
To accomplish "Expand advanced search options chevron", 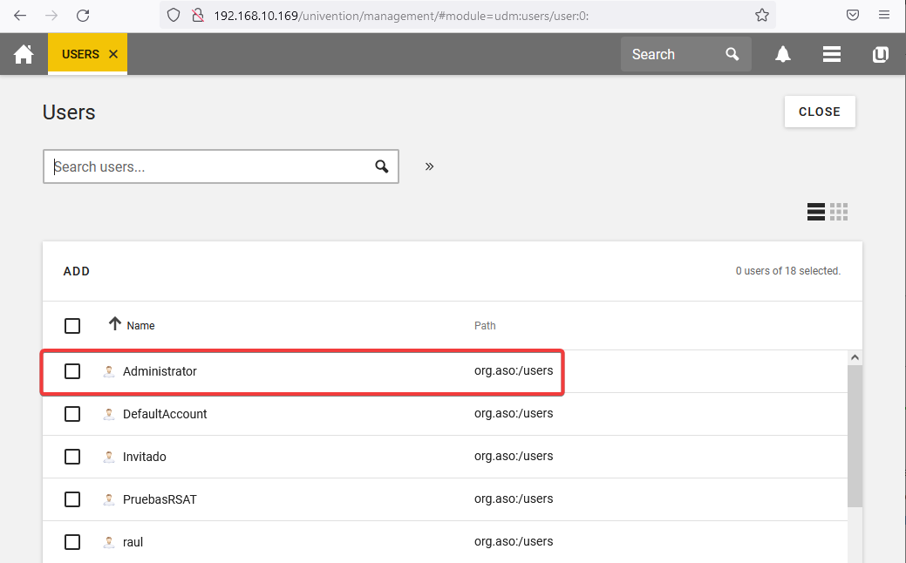I will click(429, 166).
